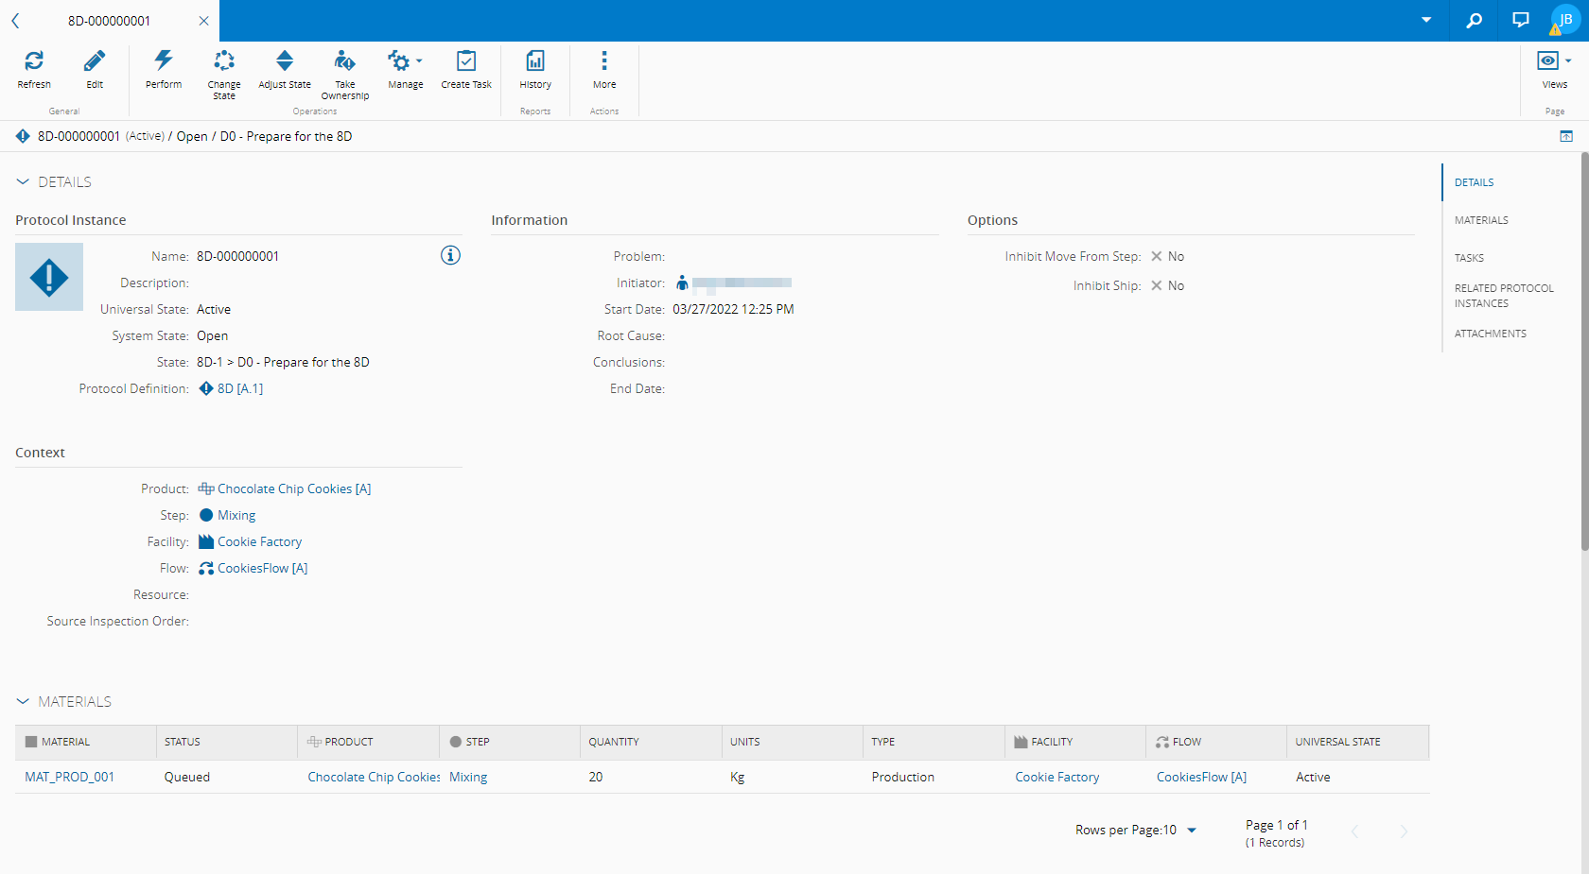
Task: Click the Refresh icon in toolbar
Action: (34, 62)
